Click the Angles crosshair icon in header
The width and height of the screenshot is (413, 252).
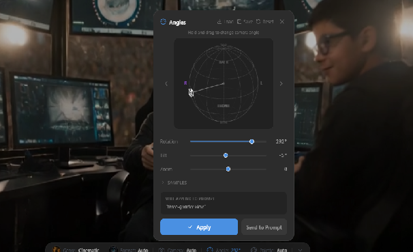[164, 22]
